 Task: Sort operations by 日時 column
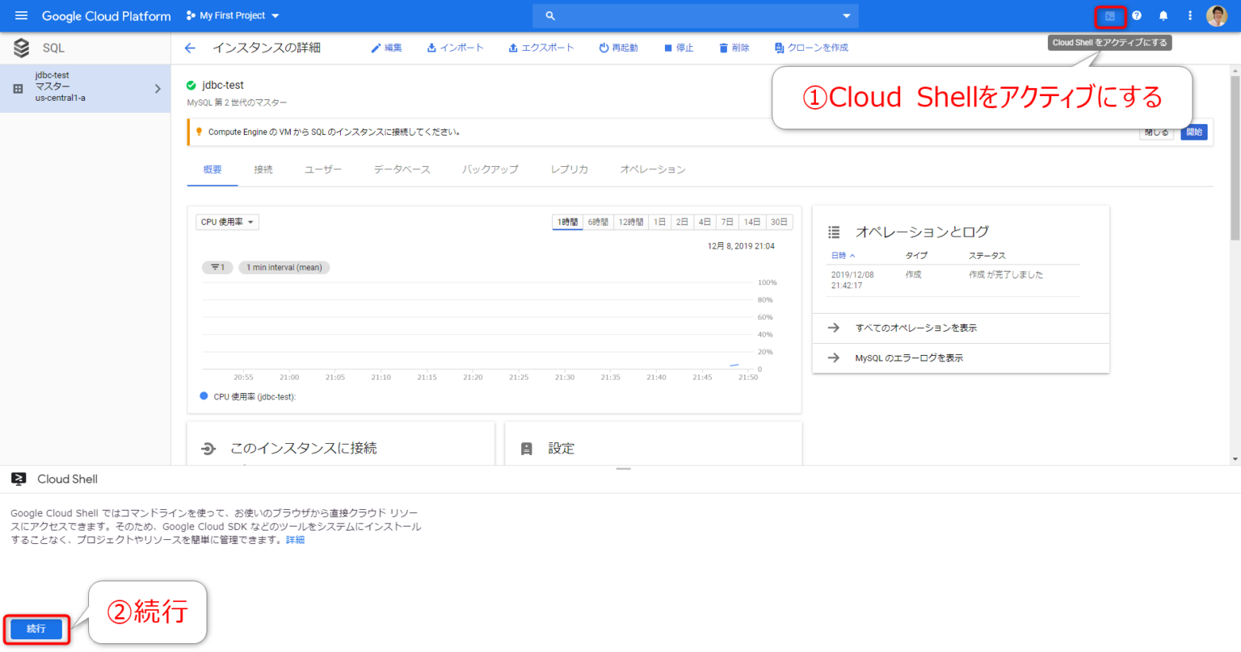[x=843, y=255]
